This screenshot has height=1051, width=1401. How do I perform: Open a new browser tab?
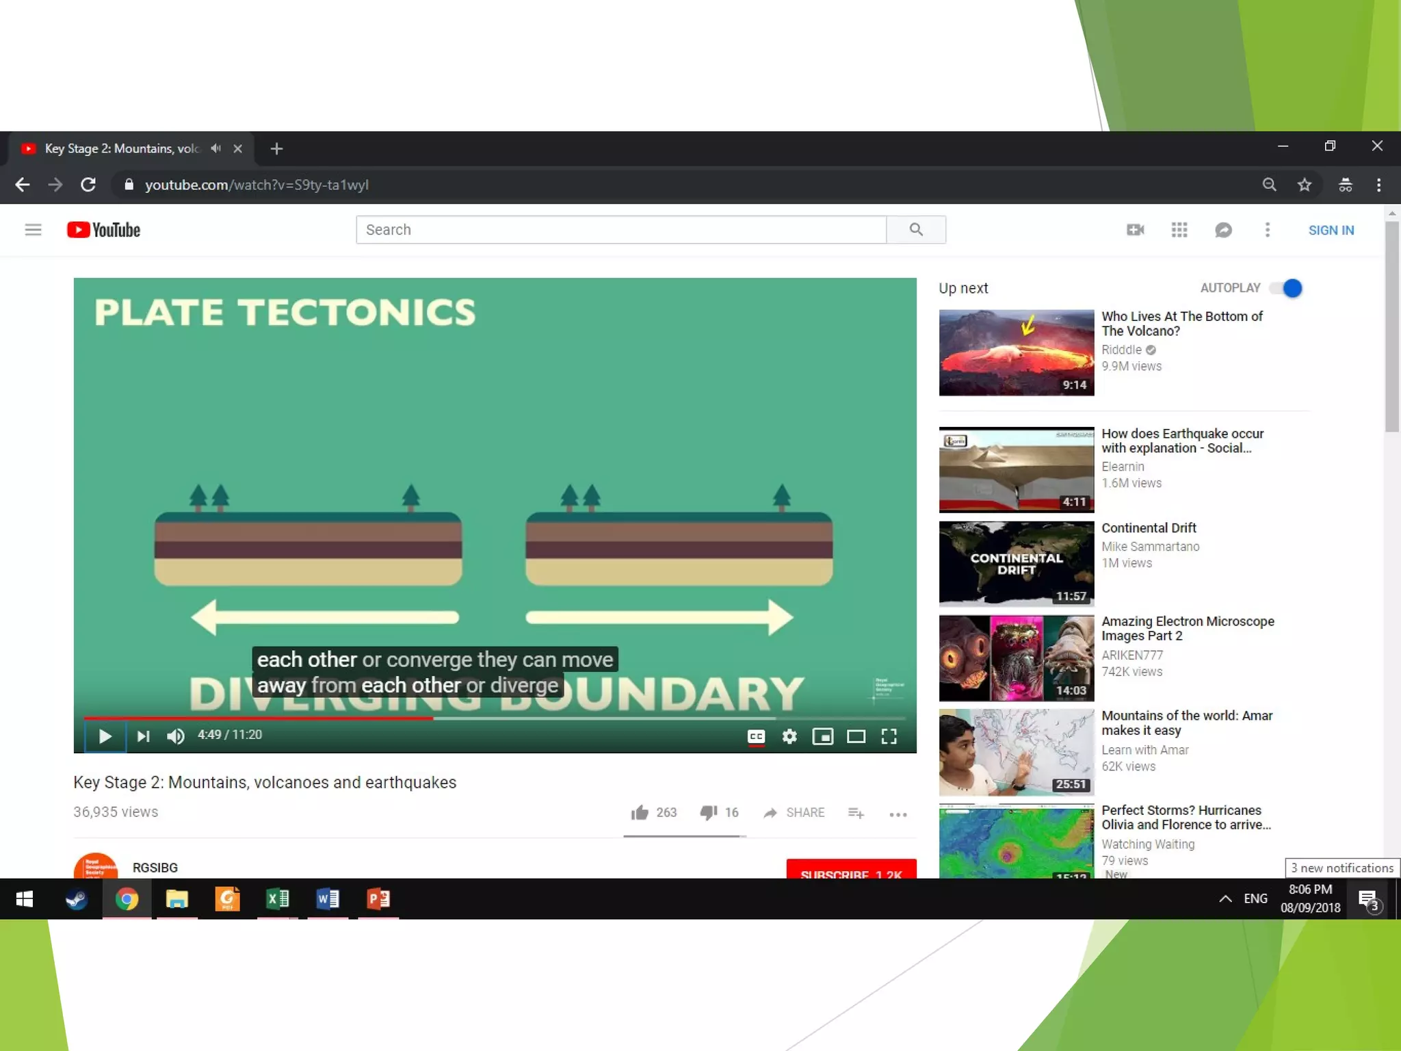click(276, 148)
